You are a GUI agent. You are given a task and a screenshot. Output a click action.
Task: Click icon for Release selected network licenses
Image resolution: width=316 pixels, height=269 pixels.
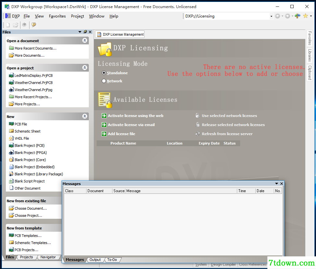197,124
